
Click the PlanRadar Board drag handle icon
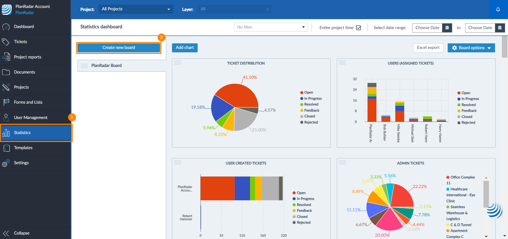84,66
